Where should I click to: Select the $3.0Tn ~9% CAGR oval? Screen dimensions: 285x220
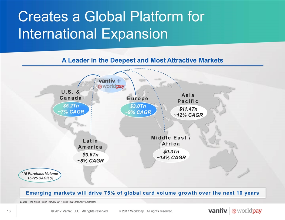tap(139, 109)
